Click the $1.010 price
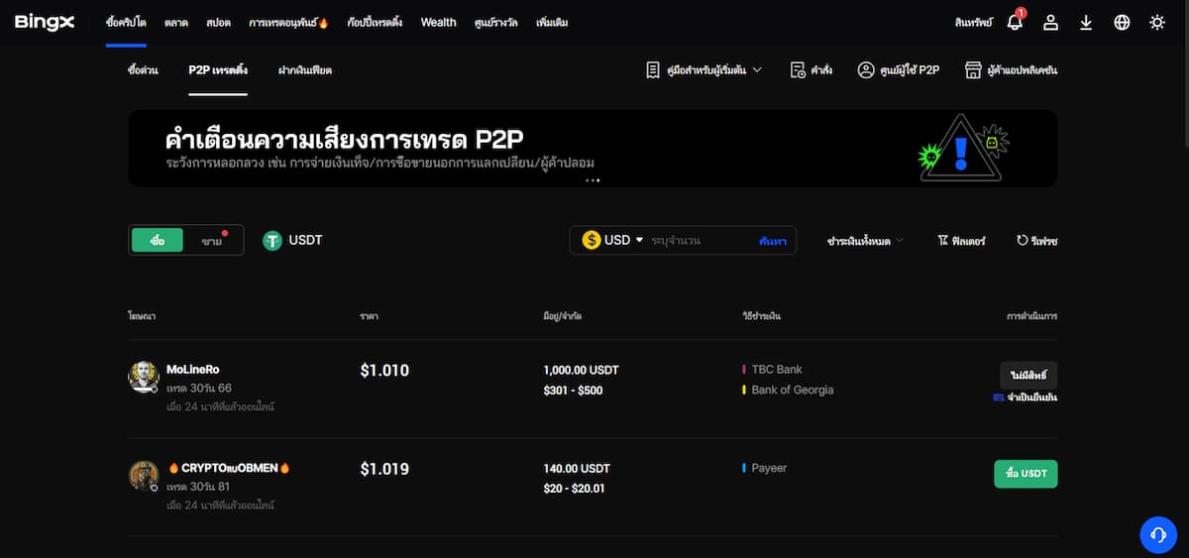The image size is (1189, 558). 384,371
